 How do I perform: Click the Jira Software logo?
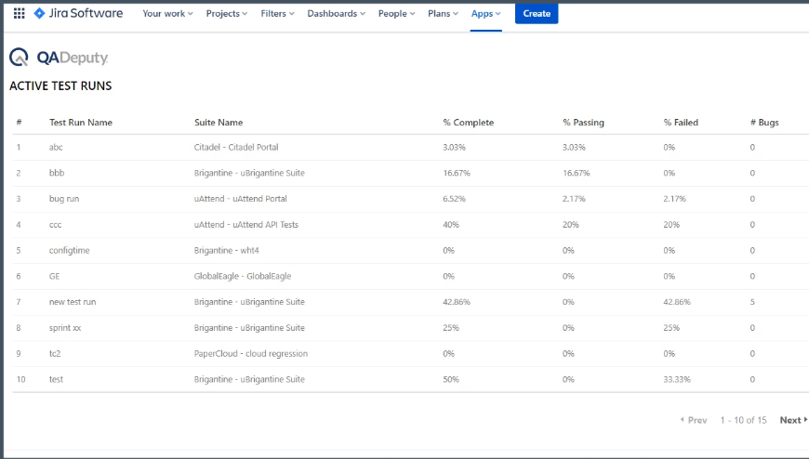click(x=78, y=14)
